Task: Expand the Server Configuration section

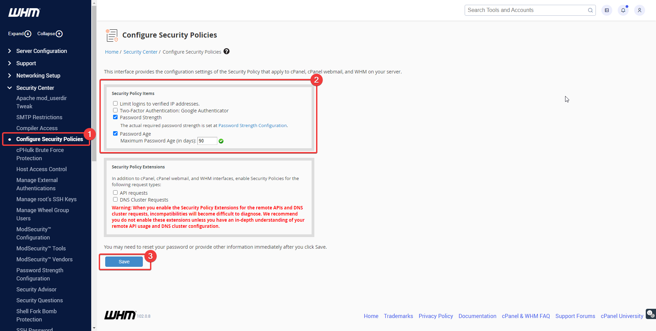Action: click(42, 51)
